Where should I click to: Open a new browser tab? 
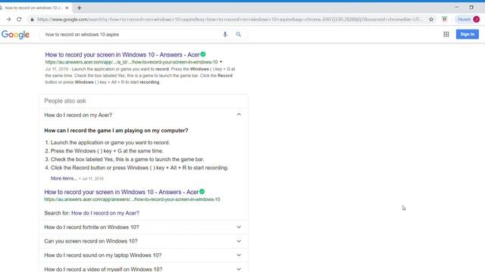pos(79,8)
